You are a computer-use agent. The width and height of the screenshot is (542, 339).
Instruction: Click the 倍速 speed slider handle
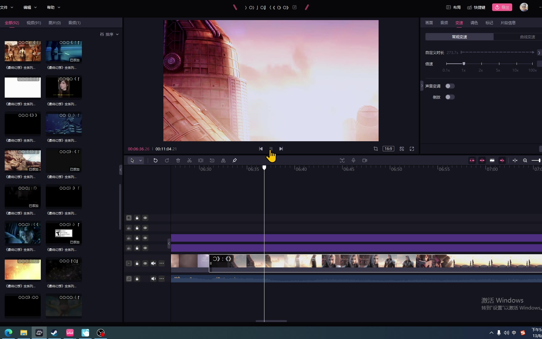tap(464, 64)
